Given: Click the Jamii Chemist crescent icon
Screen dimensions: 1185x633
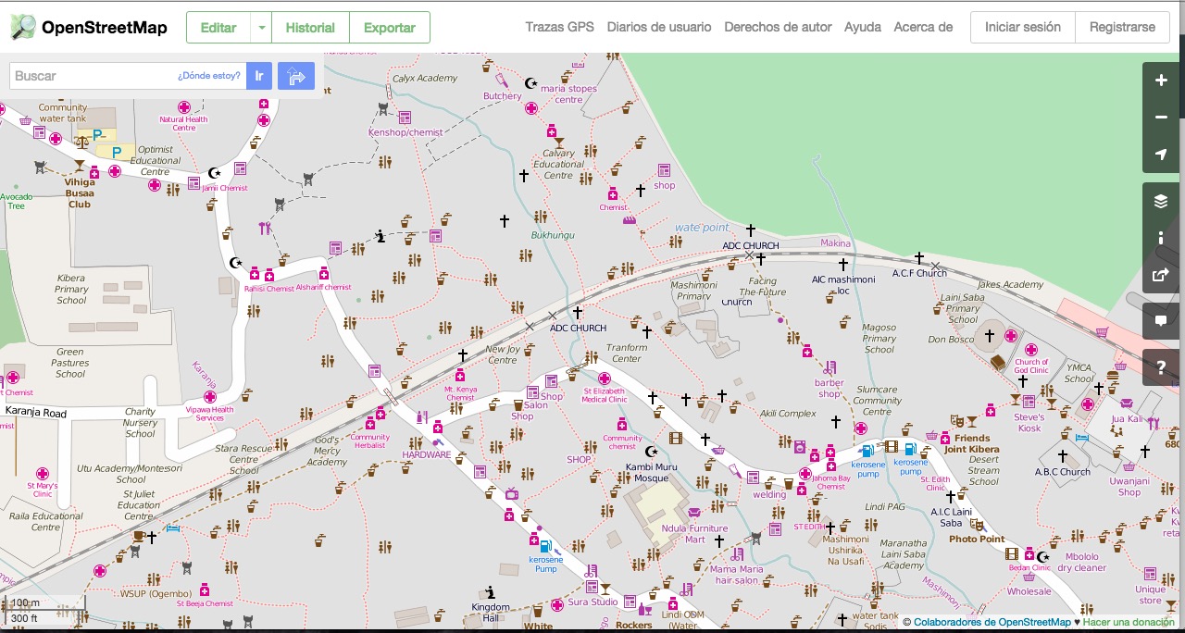Looking at the screenshot, I should click(x=215, y=172).
